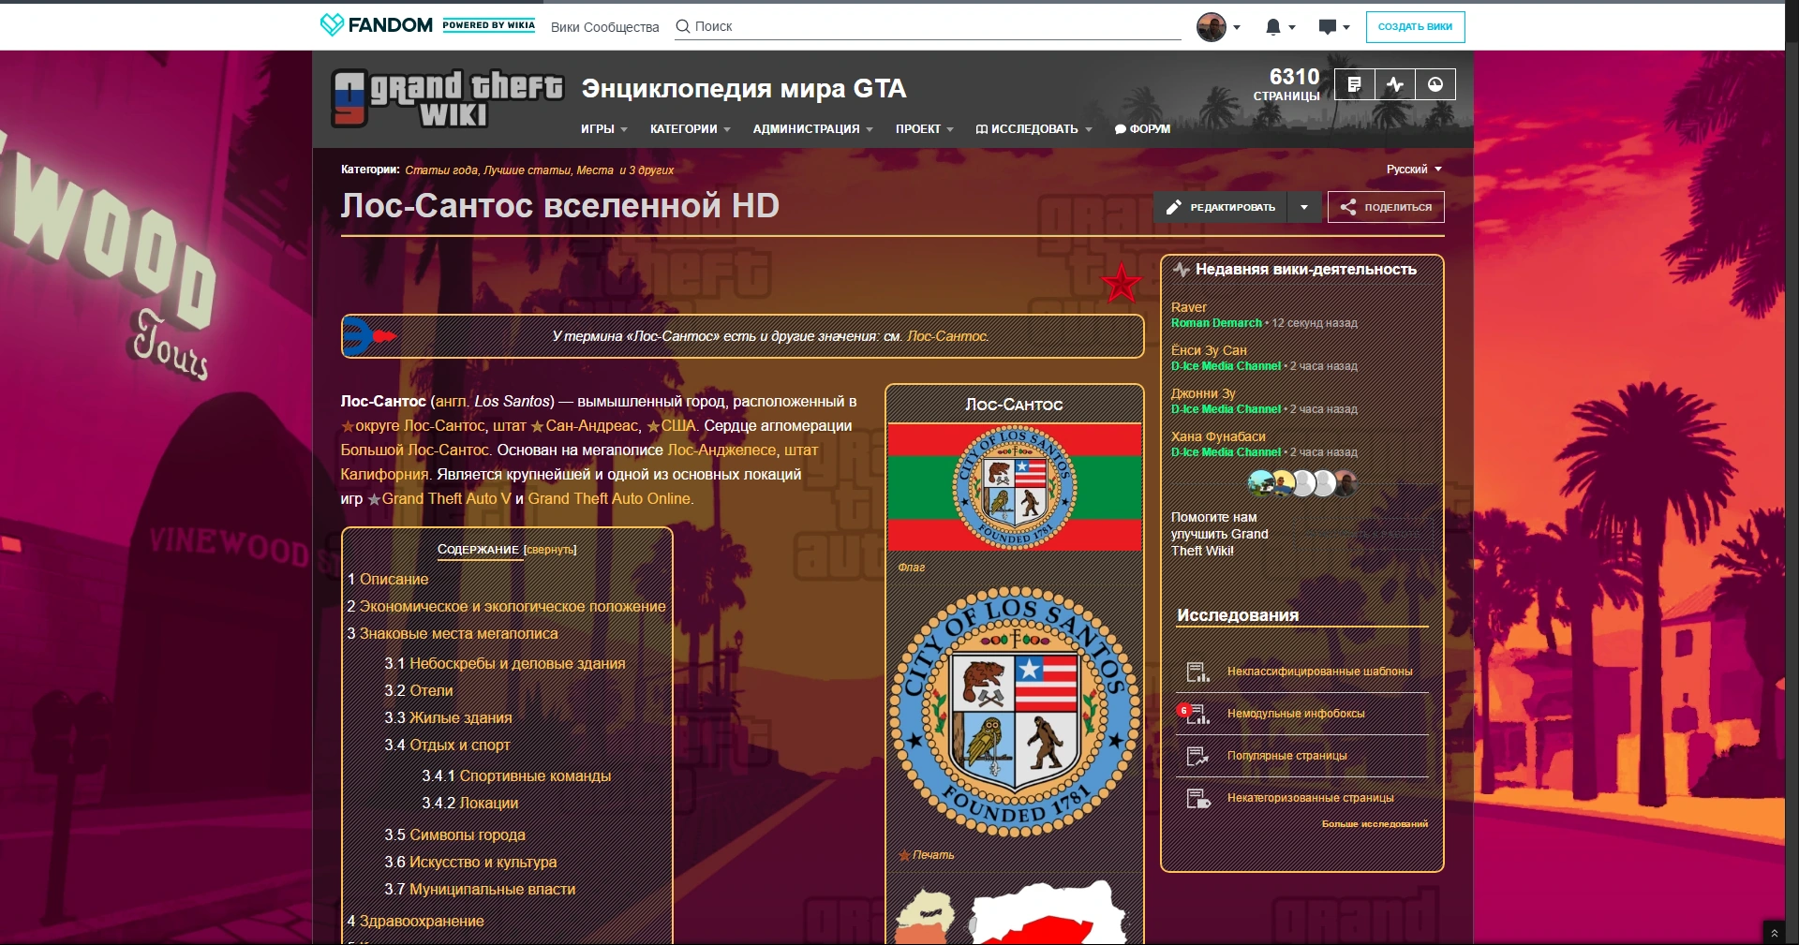The image size is (1799, 945).
Task: Open the Русский language dropdown
Action: [x=1414, y=170]
